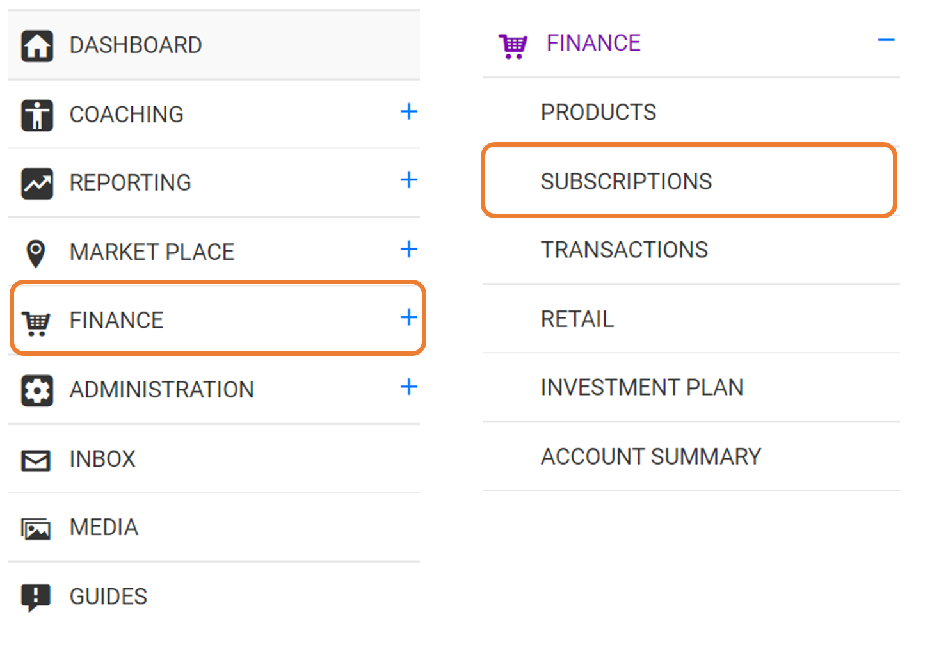The image size is (932, 649).
Task: Click the Coaching person icon
Action: pyautogui.click(x=37, y=115)
